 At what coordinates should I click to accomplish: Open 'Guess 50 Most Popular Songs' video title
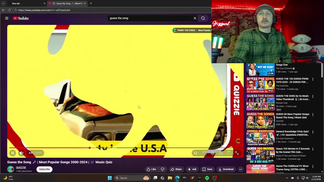coord(293,116)
